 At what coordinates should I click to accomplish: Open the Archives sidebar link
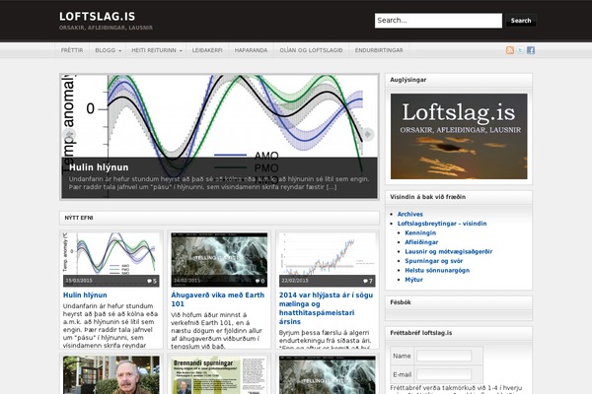point(410,214)
